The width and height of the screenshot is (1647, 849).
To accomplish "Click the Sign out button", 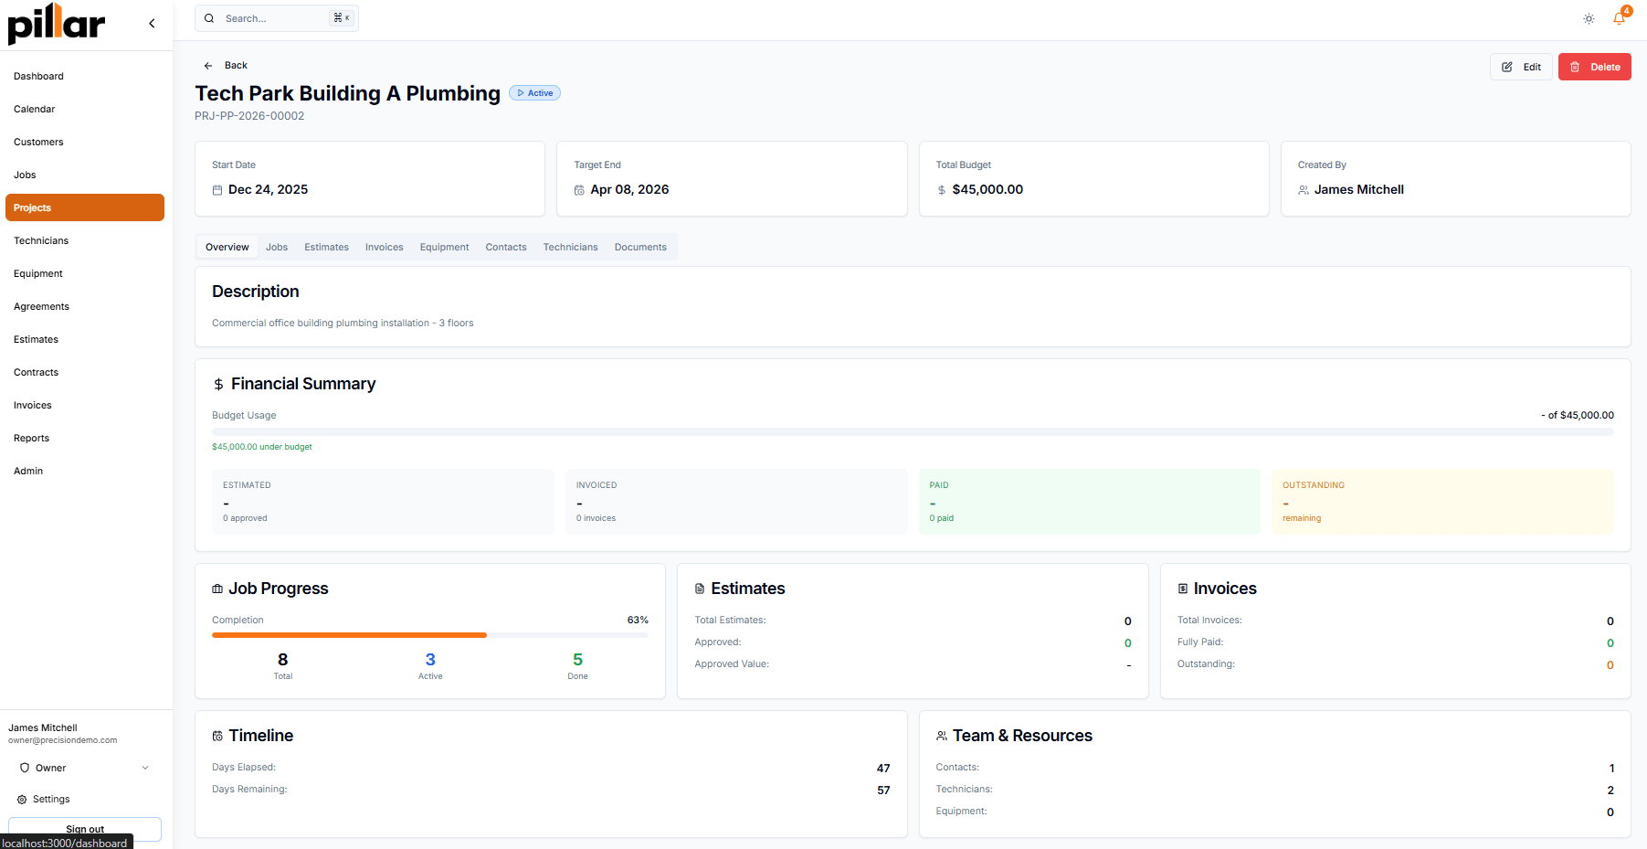I will 85,829.
